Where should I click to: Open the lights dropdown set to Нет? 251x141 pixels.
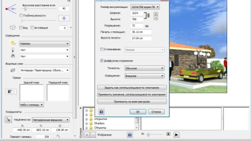click(x=44, y=50)
